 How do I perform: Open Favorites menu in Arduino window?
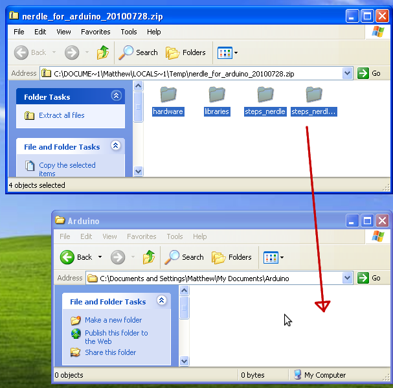(142, 236)
